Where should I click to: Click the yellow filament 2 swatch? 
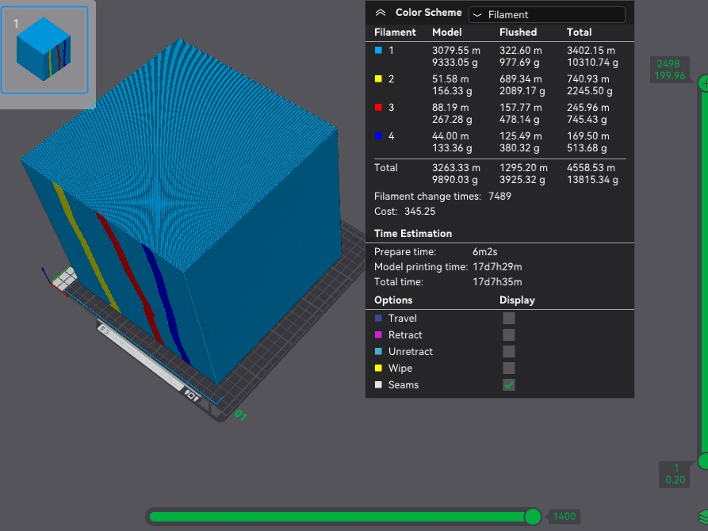[x=378, y=79]
